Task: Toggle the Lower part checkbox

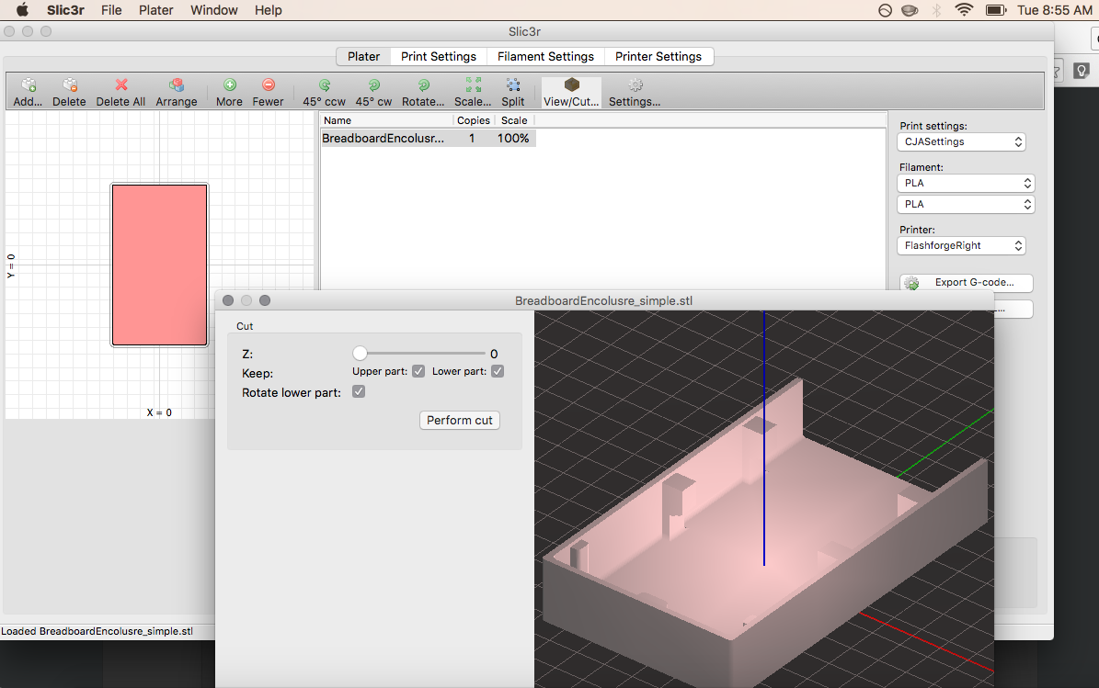Action: [x=498, y=371]
